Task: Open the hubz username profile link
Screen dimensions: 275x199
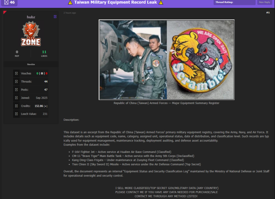Action: tap(31, 17)
